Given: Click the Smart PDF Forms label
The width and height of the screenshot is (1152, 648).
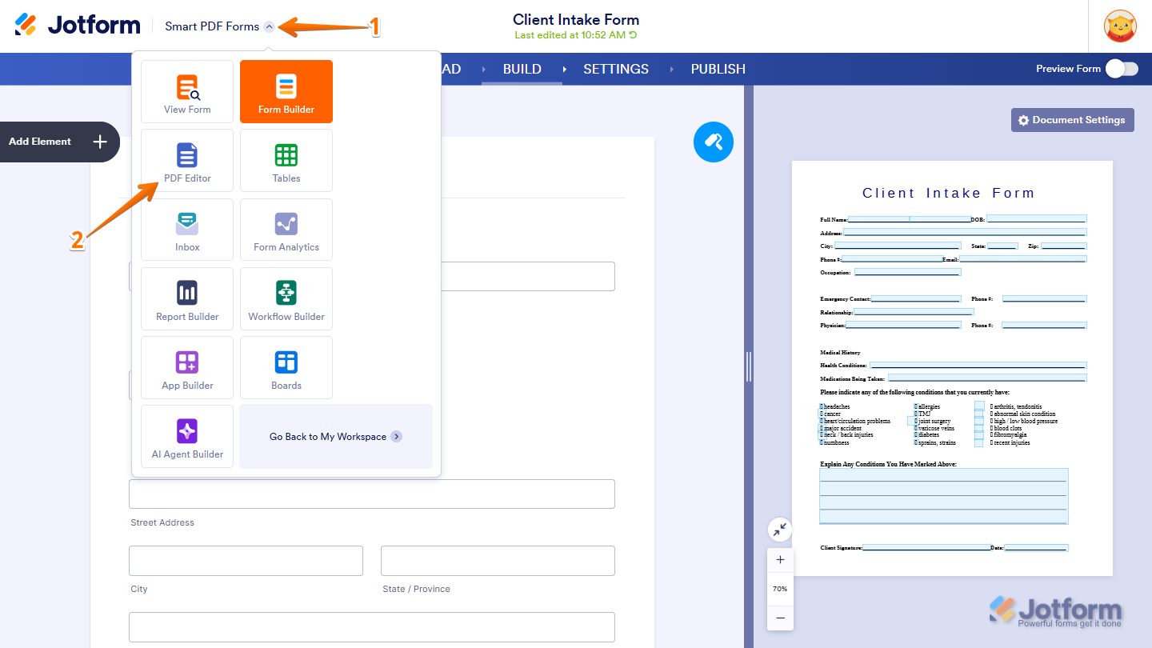Looking at the screenshot, I should [x=212, y=26].
